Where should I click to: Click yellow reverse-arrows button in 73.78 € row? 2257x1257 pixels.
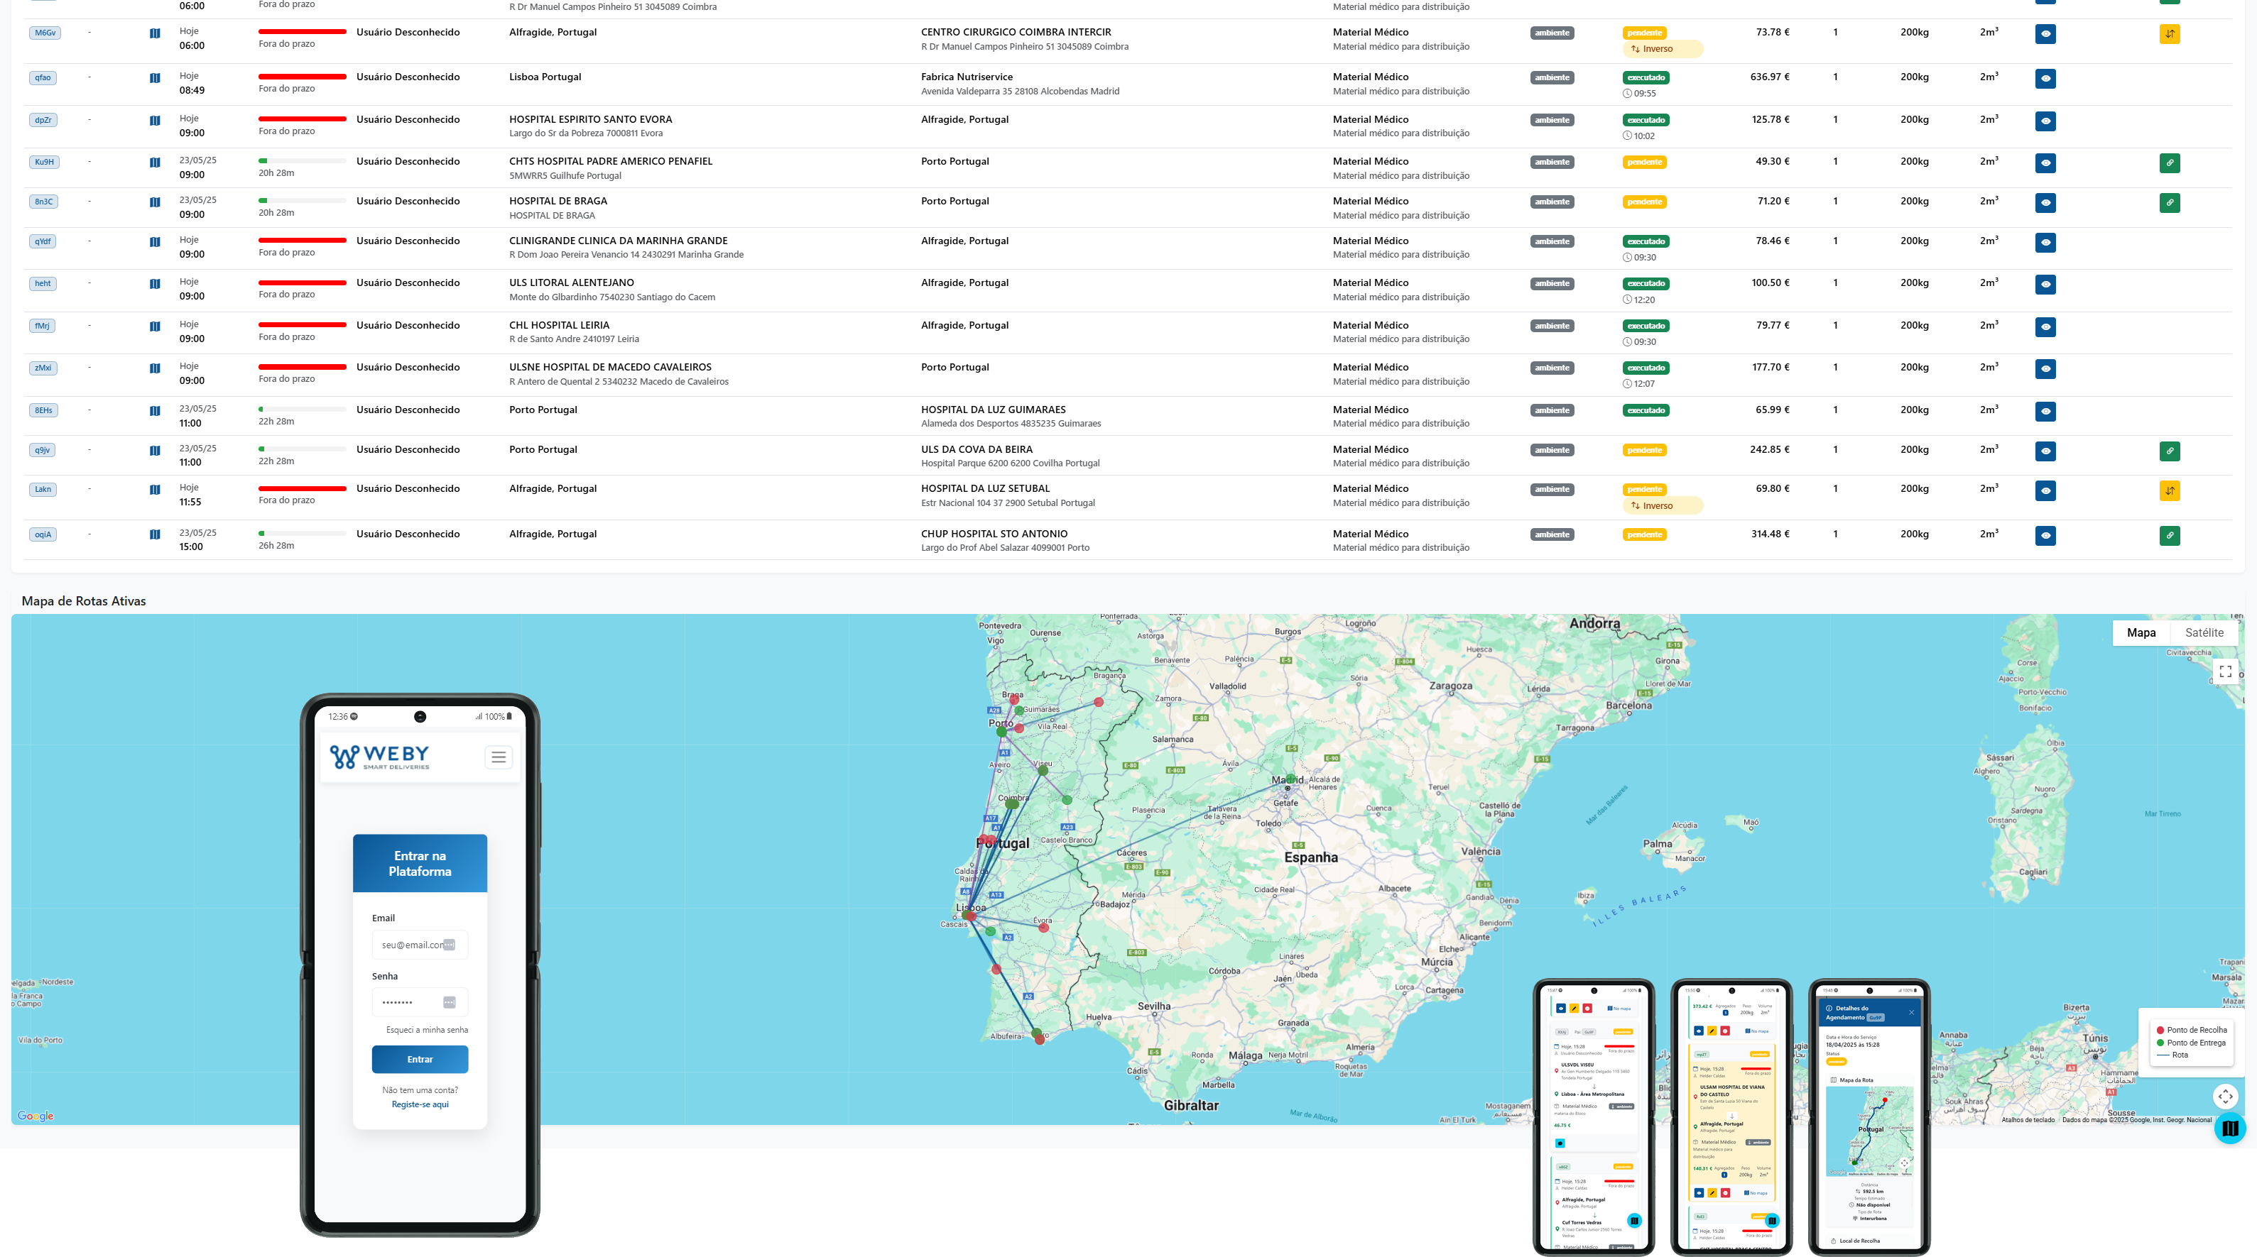tap(2170, 34)
